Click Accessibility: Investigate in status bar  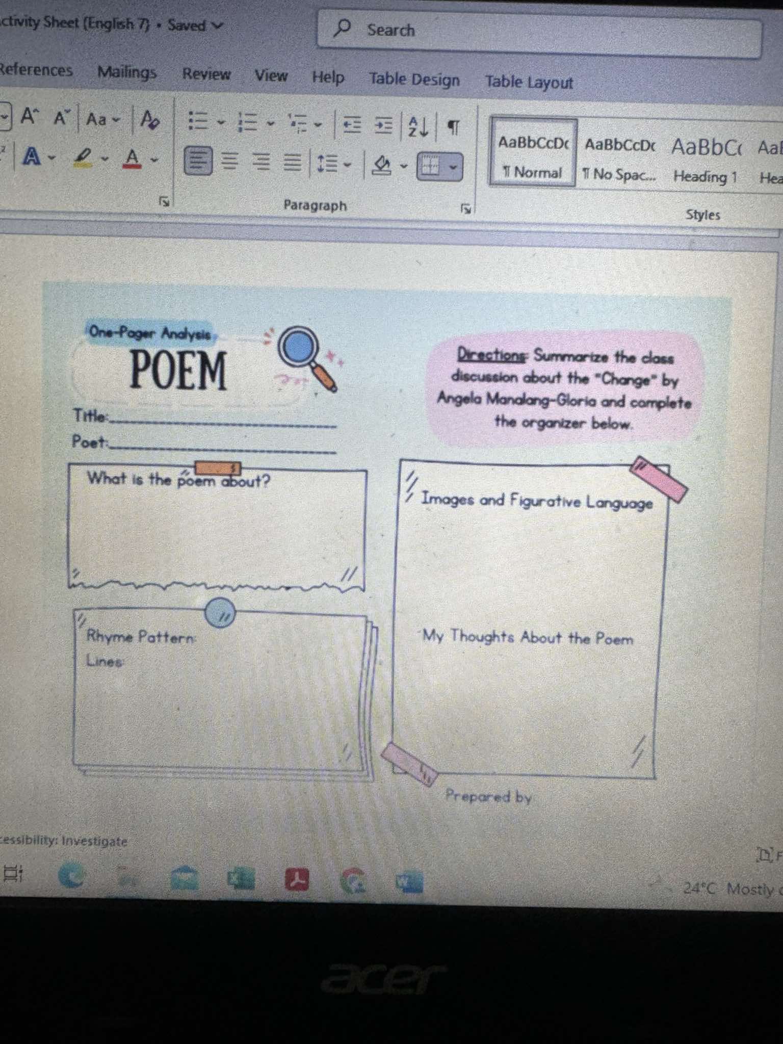coord(63,841)
